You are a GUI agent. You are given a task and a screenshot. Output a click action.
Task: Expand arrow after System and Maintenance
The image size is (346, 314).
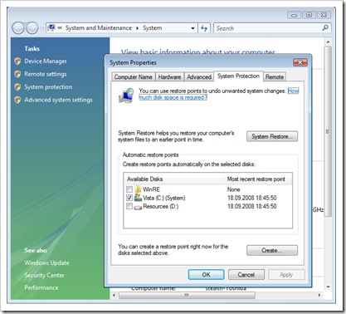coord(137,28)
